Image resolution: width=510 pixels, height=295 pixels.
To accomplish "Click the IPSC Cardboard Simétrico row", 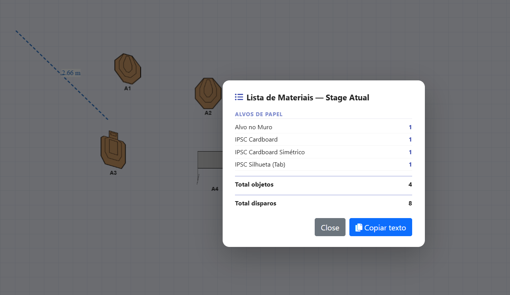I will coord(323,152).
